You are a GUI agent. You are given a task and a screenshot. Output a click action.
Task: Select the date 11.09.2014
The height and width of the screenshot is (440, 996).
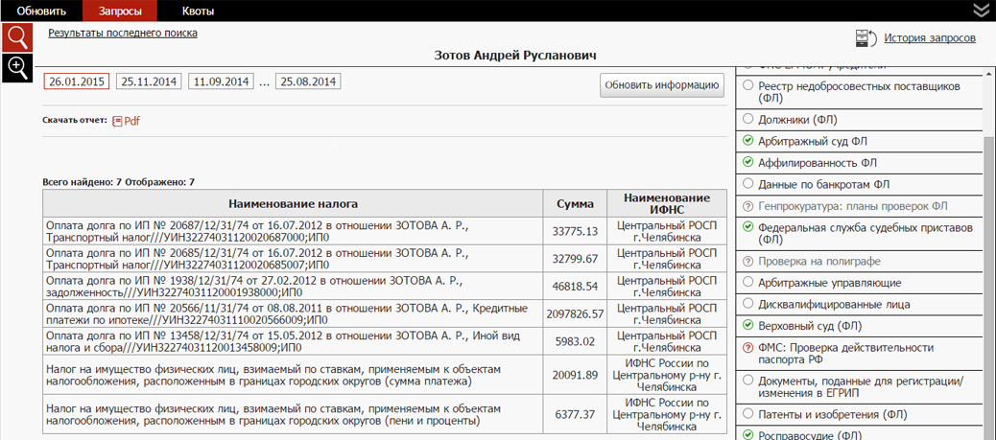221,81
